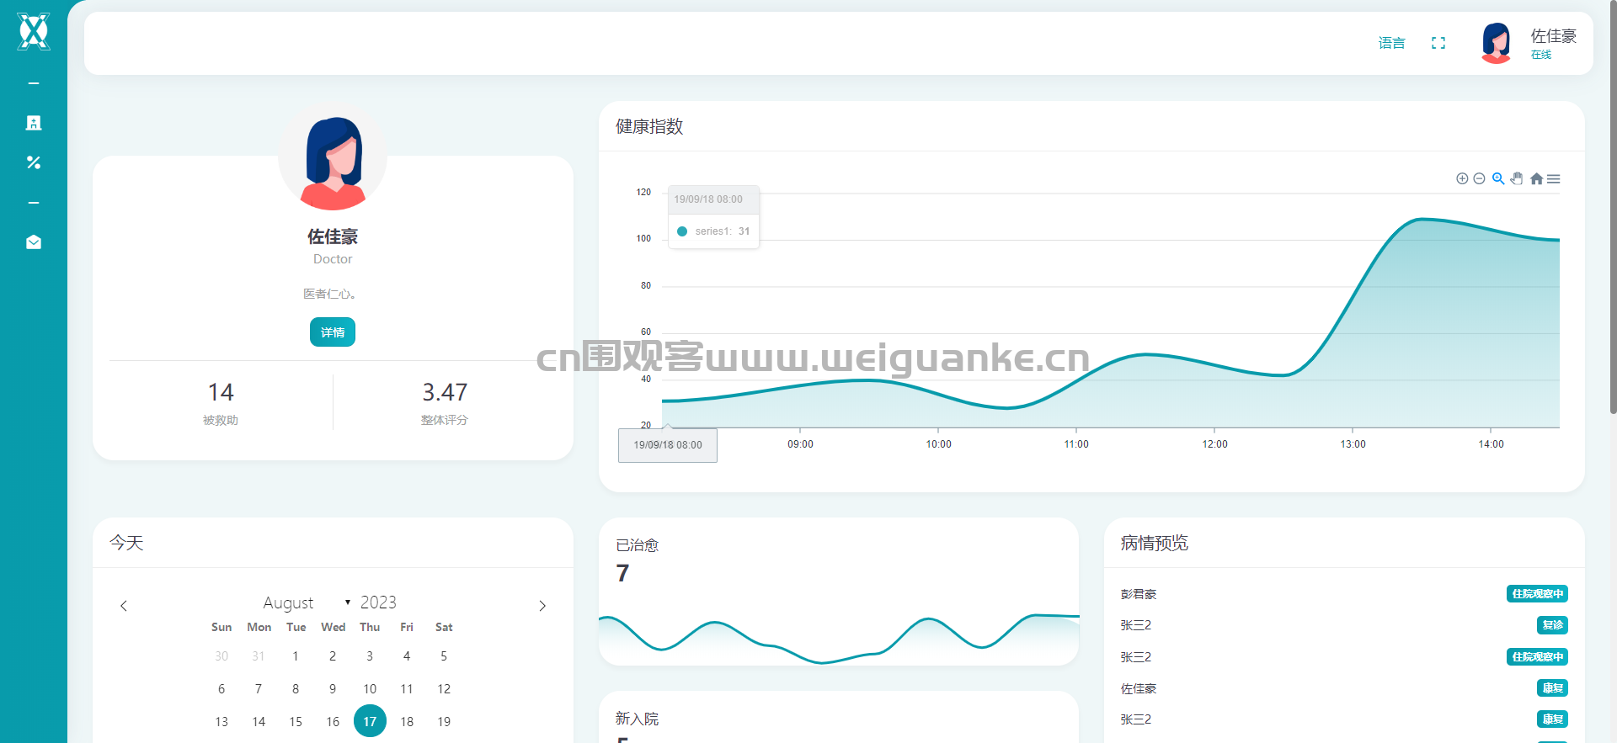Viewport: 1617px width, 743px height.
Task: Select chart selection zoom magnifier tool
Action: coord(1498,178)
